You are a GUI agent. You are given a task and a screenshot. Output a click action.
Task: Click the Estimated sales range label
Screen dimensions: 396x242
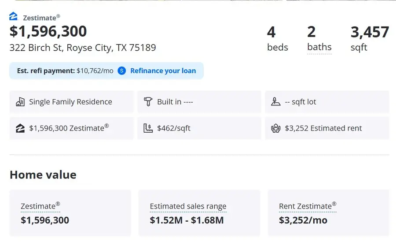[x=188, y=206]
